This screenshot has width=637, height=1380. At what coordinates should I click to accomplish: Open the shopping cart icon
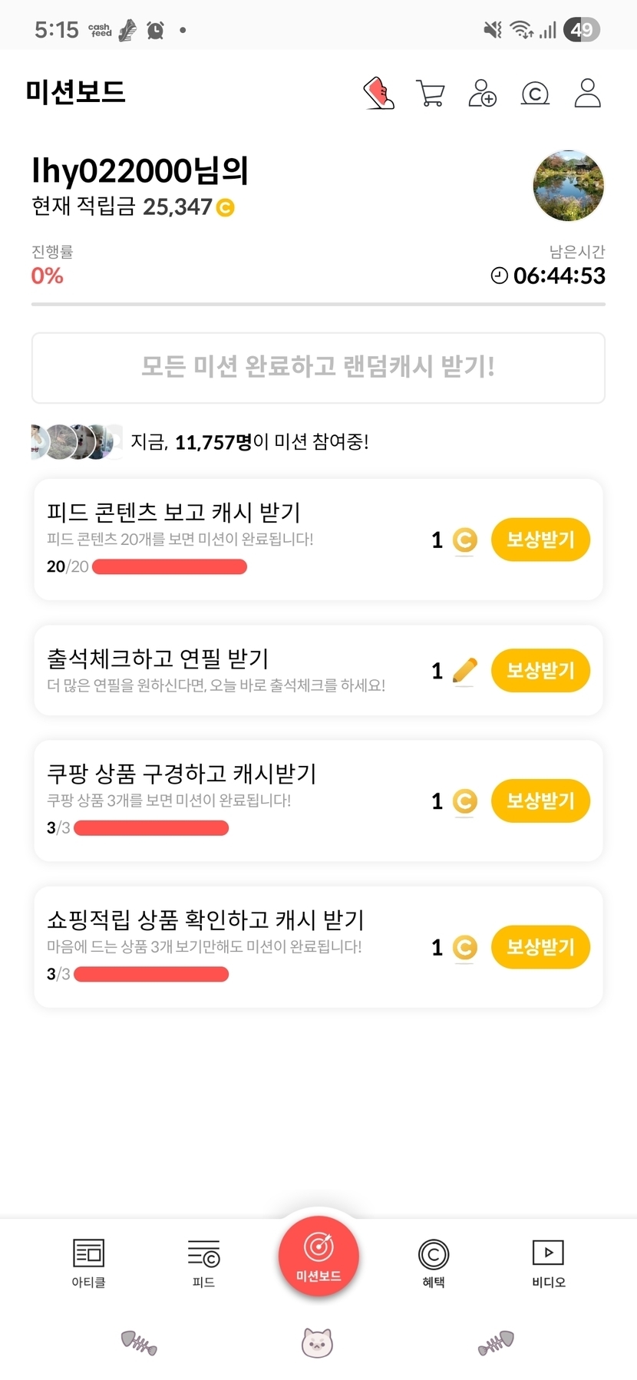(431, 94)
